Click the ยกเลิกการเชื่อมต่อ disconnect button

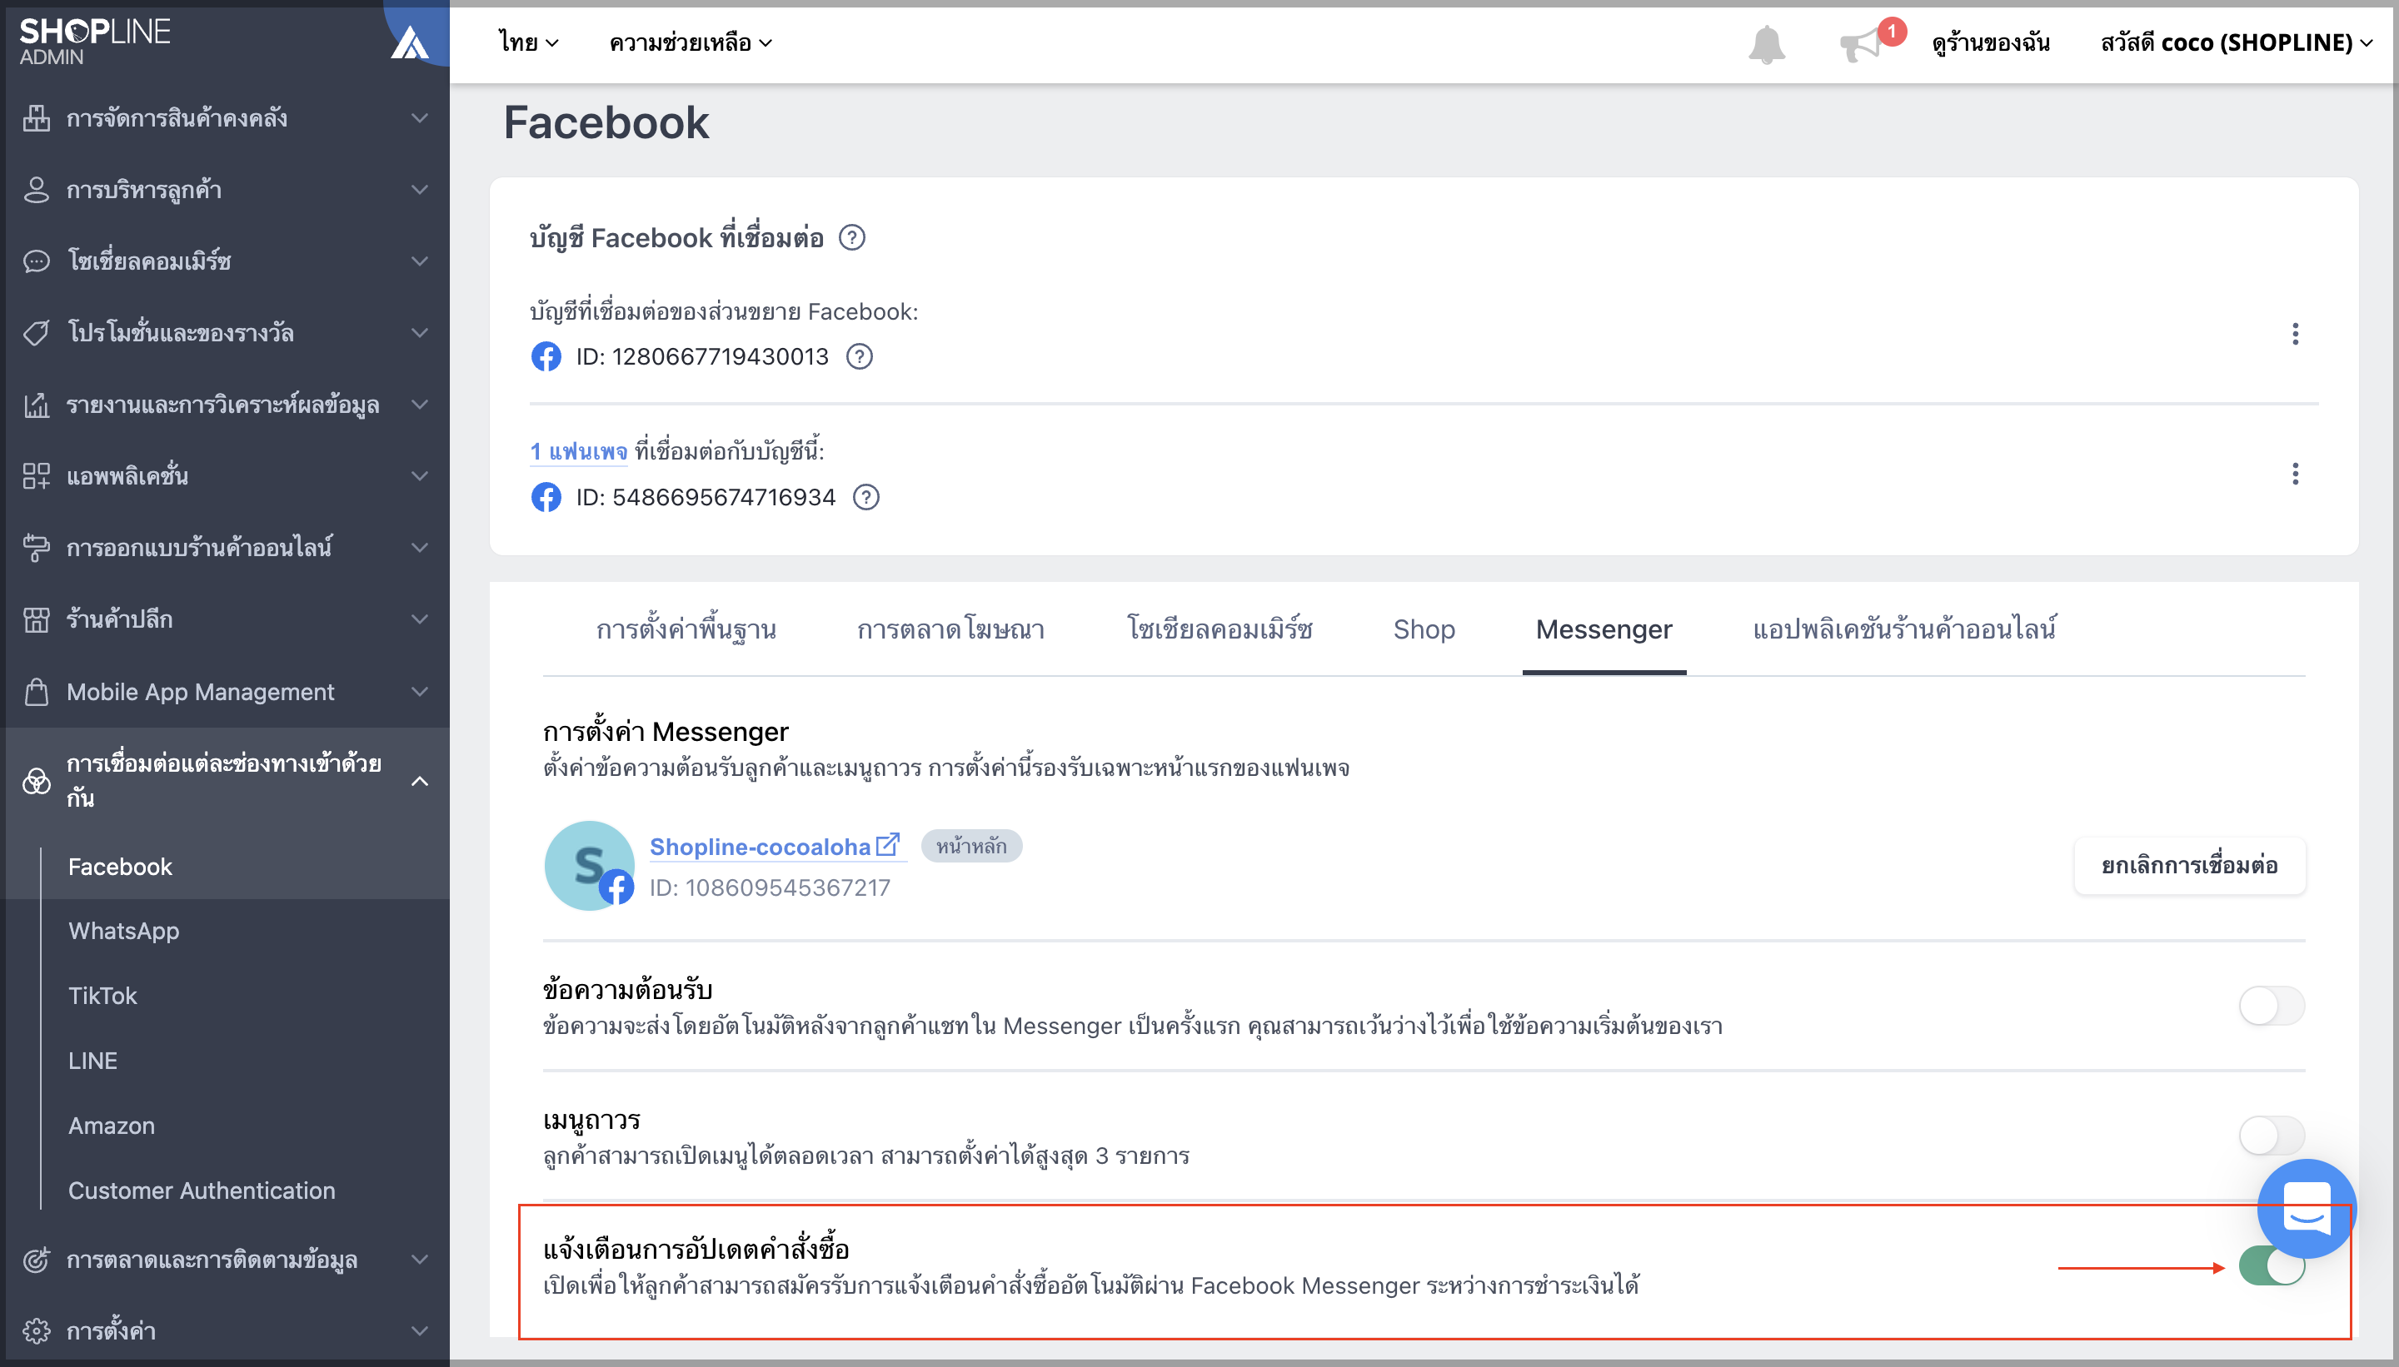(x=2190, y=866)
